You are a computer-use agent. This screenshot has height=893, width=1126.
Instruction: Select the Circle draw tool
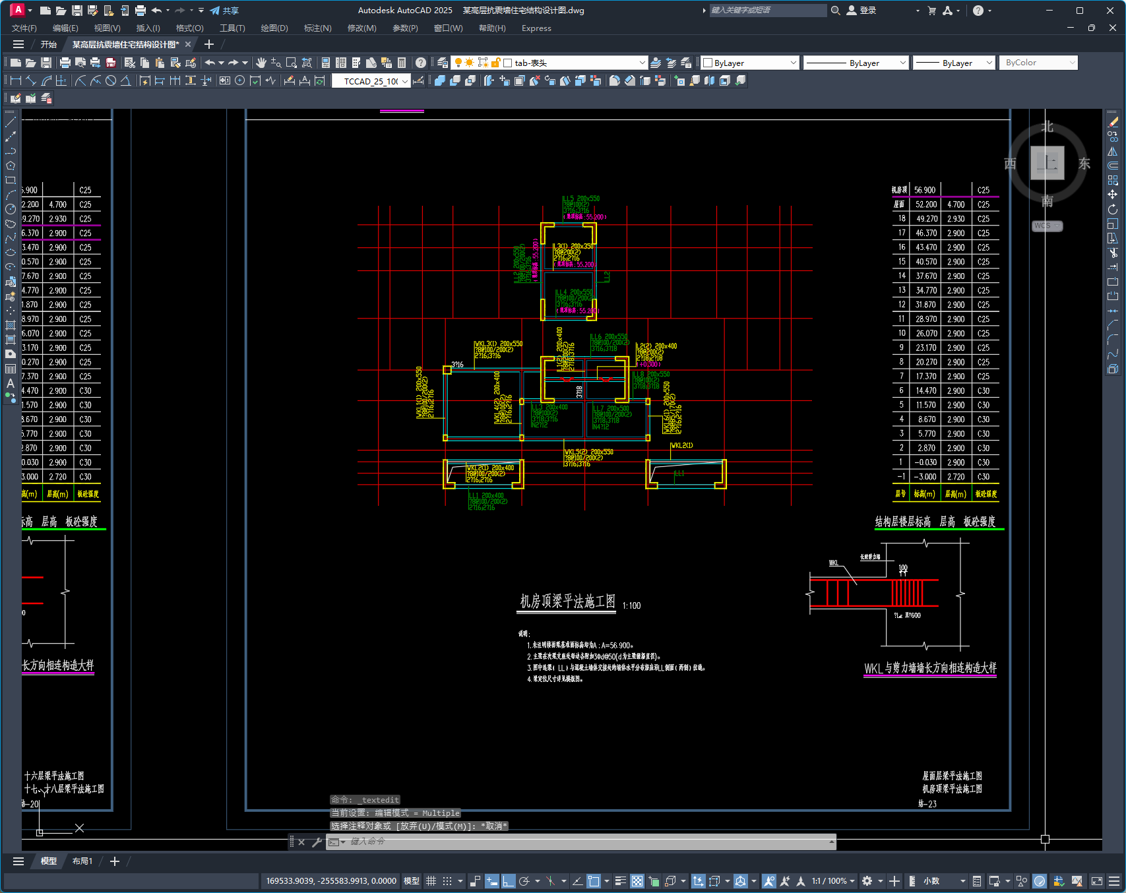click(x=11, y=209)
